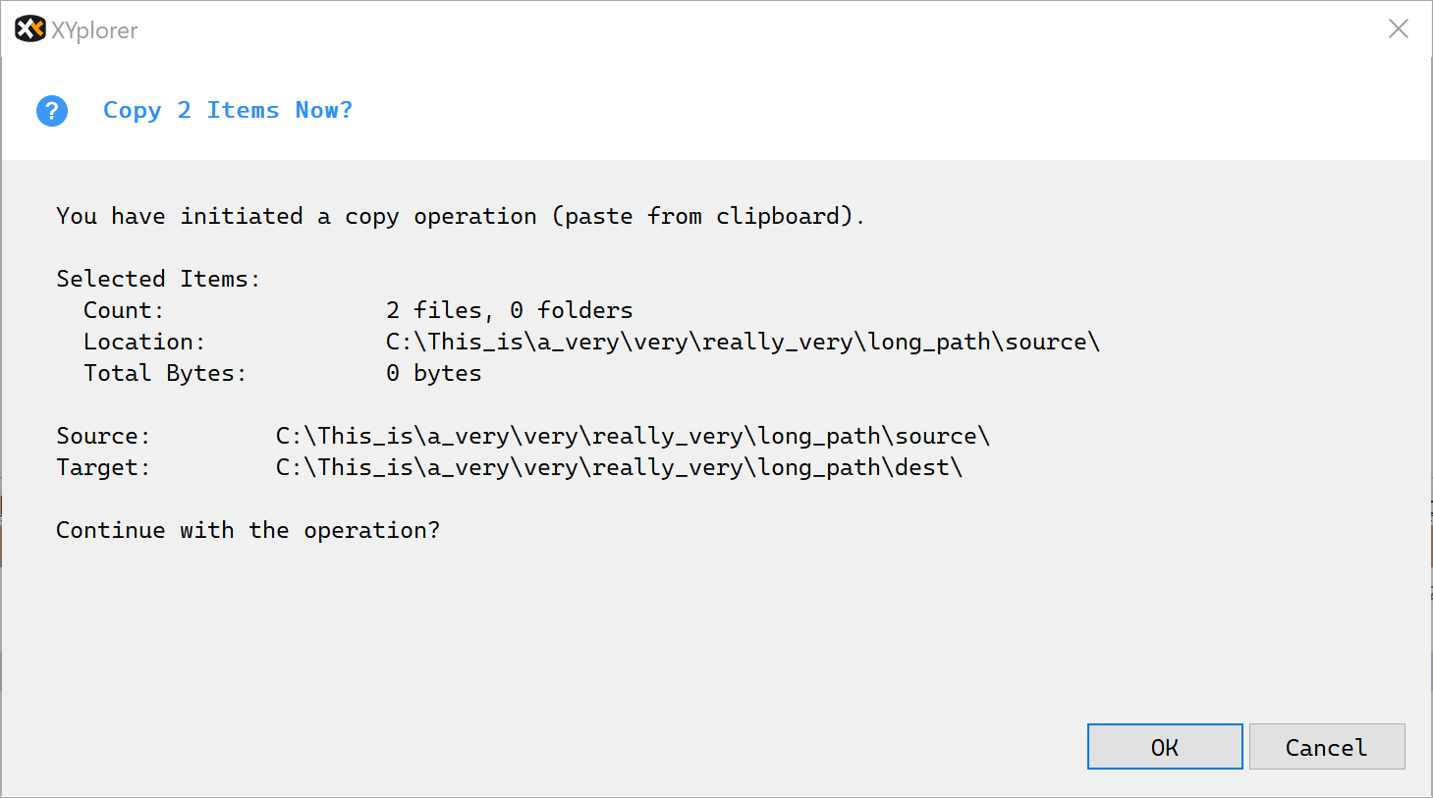The height and width of the screenshot is (798, 1433).
Task: Click the copy operation description sentence
Action: [x=460, y=216]
